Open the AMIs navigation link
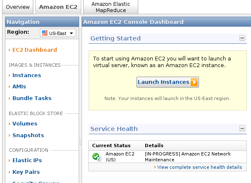The image size is (251, 183). coord(19,87)
